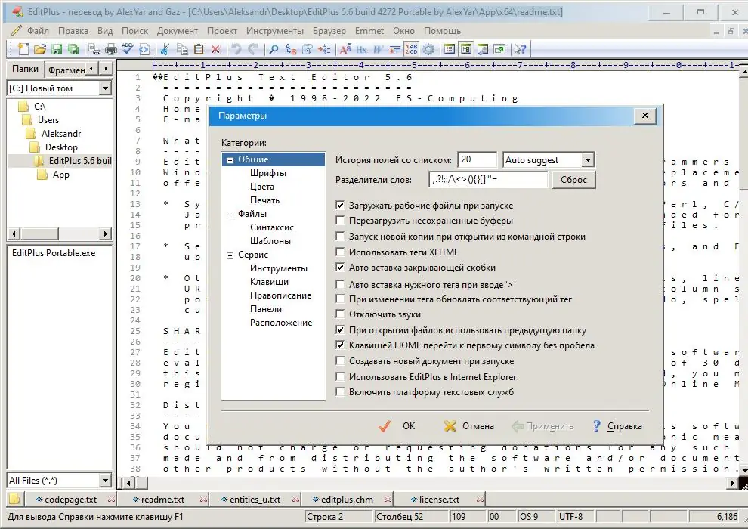This screenshot has width=748, height=529.
Task: Toggle hex viewer Hx icon
Action: point(362,49)
